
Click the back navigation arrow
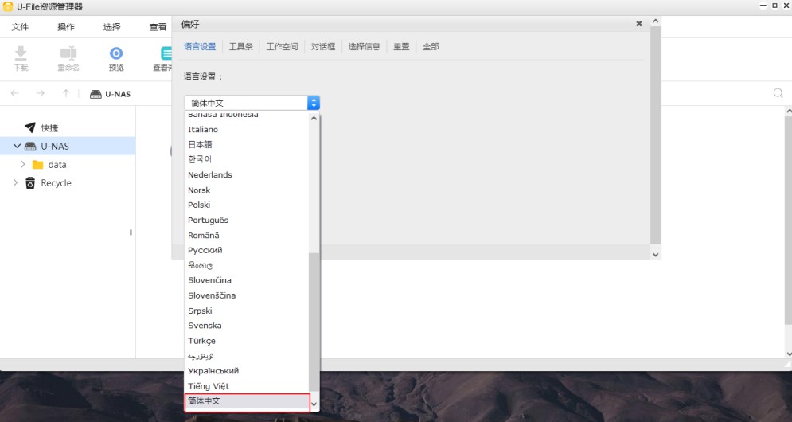click(x=15, y=93)
